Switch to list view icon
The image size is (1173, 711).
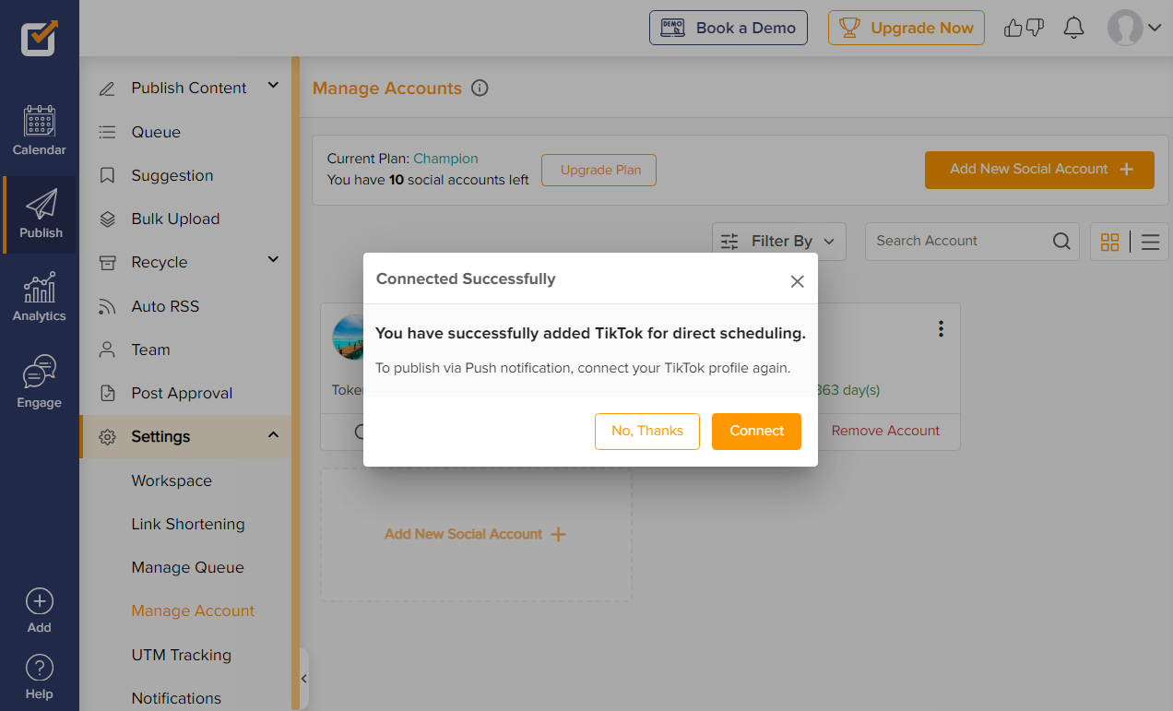click(1150, 242)
